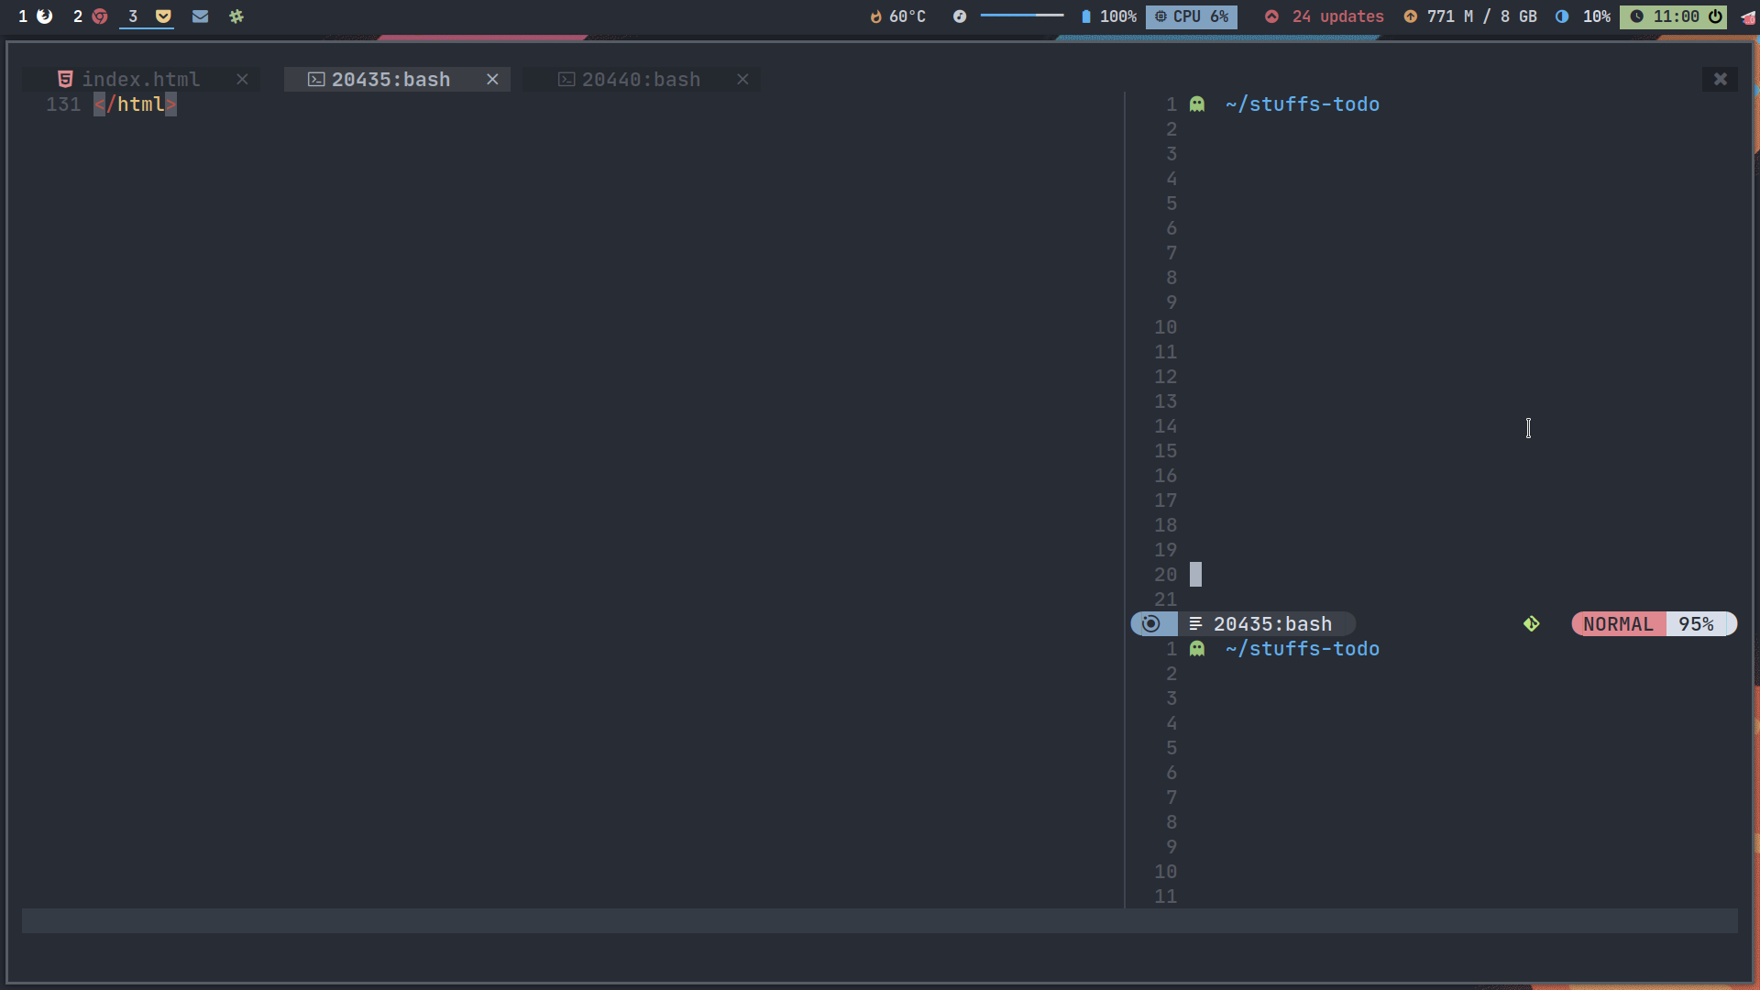Viewport: 1760px width, 990px height.
Task: Switch to the 20440:bash tab
Action: coord(641,79)
